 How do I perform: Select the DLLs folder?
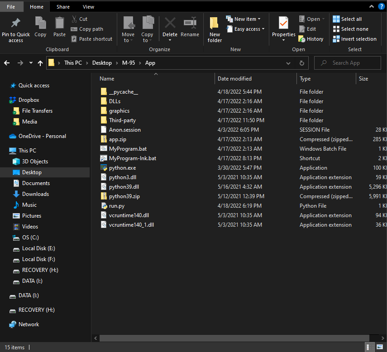tap(115, 101)
